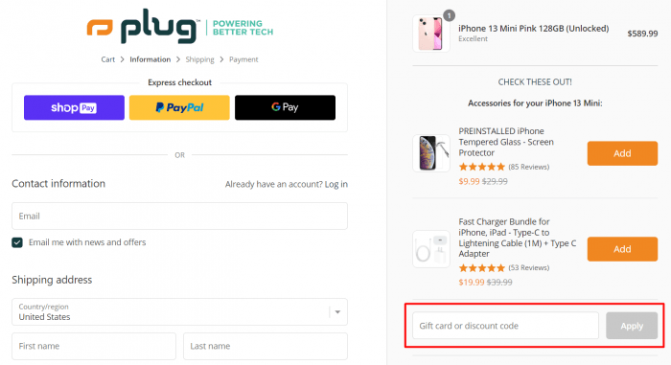Add Tempered Glass Screen Protector to order
The width and height of the screenshot is (671, 365).
coord(622,153)
